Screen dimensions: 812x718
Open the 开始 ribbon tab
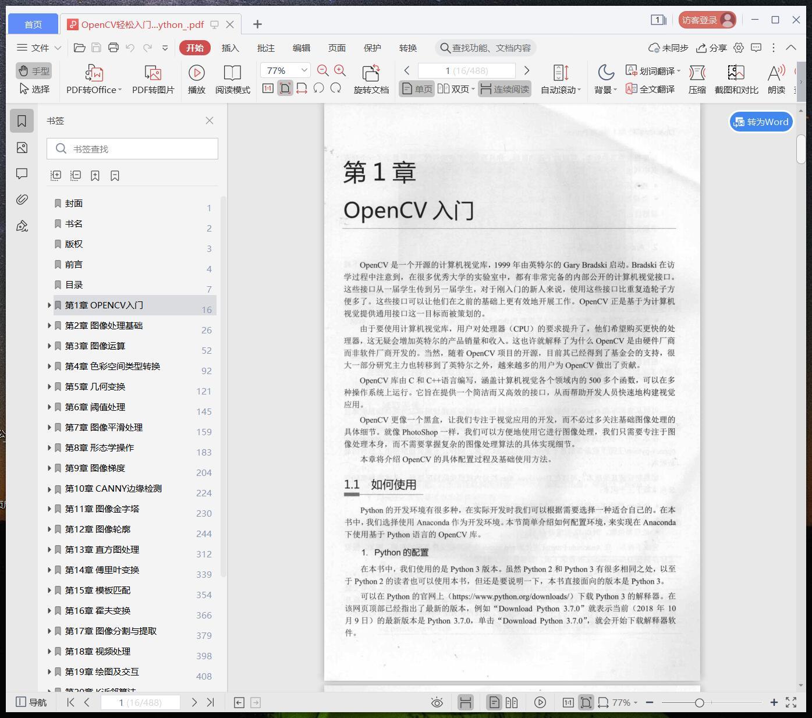[x=195, y=48]
